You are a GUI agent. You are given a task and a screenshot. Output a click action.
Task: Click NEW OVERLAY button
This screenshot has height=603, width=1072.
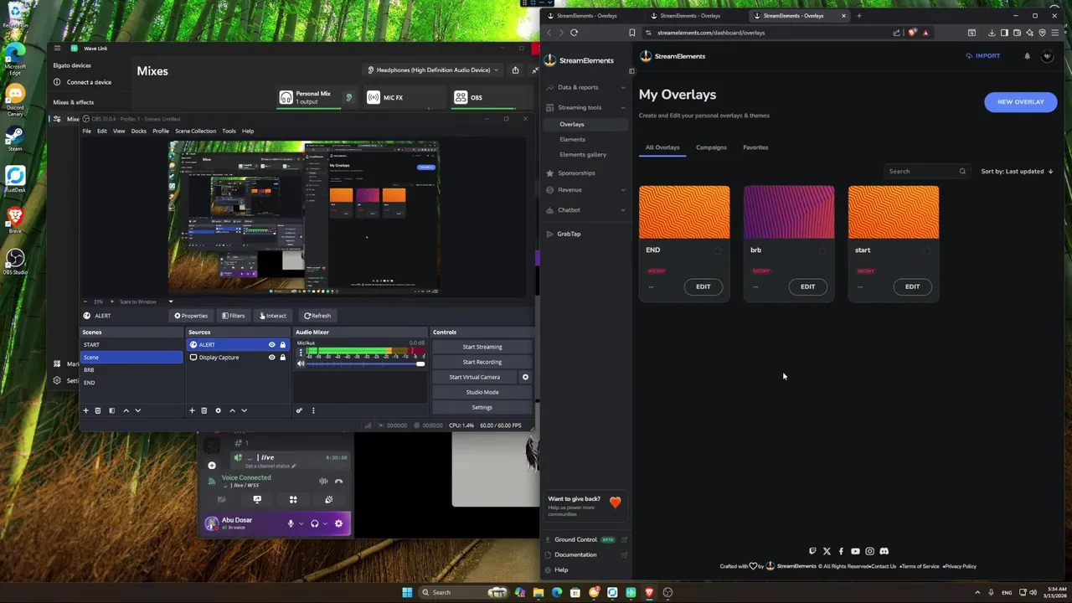click(x=1020, y=101)
